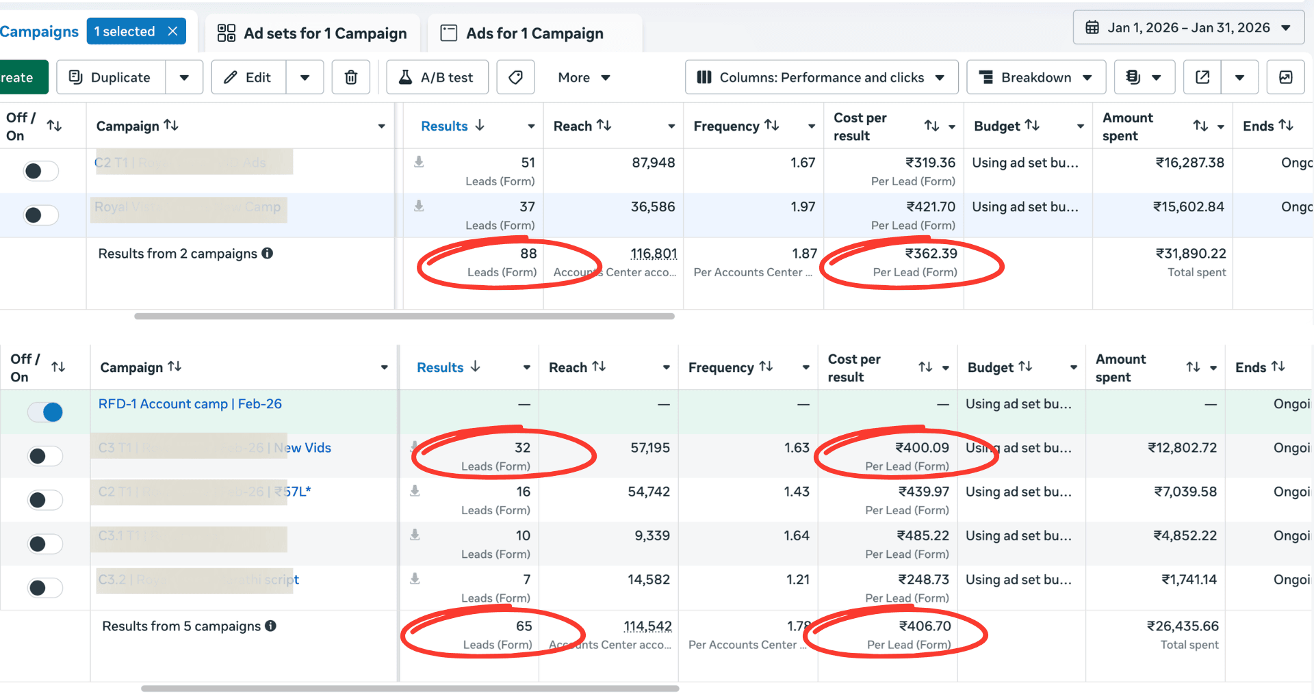Open the date range Jan 2026 dropdown

coord(1188,28)
